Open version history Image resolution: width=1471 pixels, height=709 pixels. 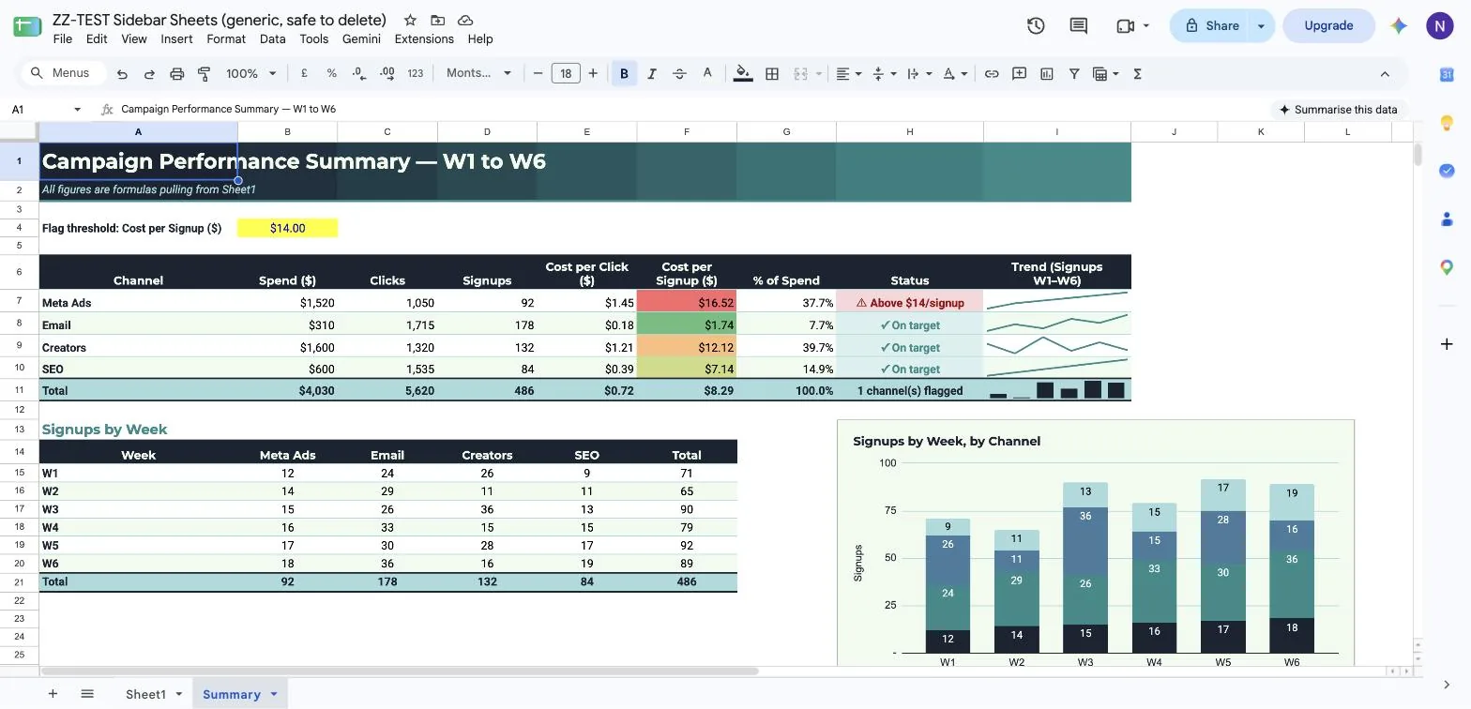[x=1036, y=26]
